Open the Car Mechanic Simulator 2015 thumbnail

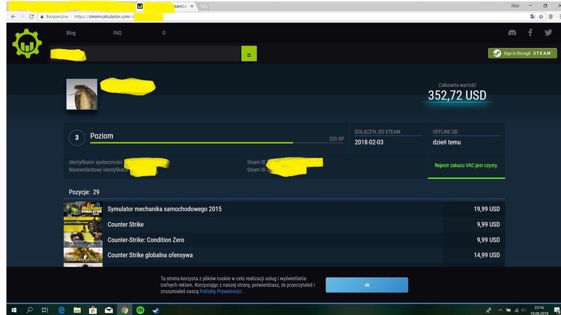tap(83, 209)
